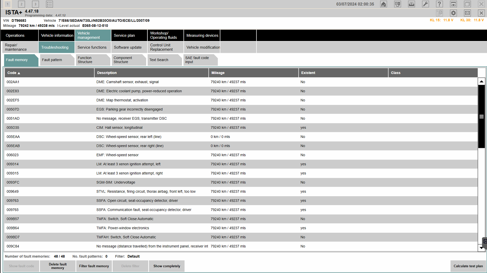Switch to session slot 2
Image resolution: width=487 pixels, height=273 pixels.
21,4
